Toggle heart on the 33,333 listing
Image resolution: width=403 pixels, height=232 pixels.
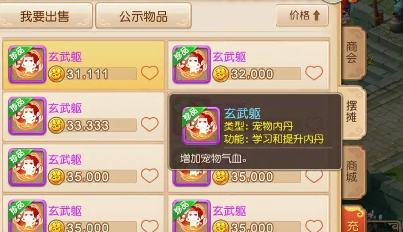pyautogui.click(x=150, y=124)
